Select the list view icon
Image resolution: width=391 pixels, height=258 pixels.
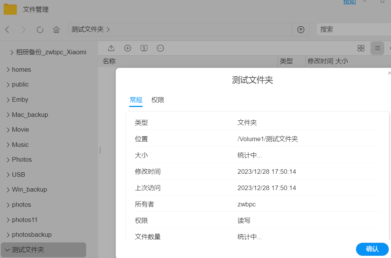377,48
